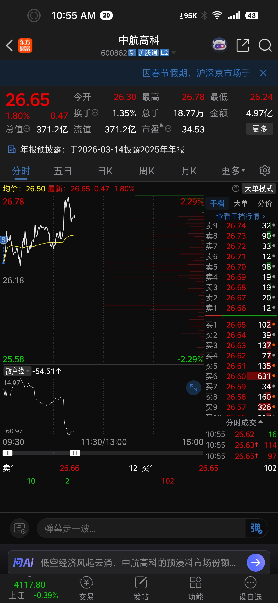Select the 大单 tab
Image resolution: width=278 pixels, height=603 pixels.
tap(241, 203)
